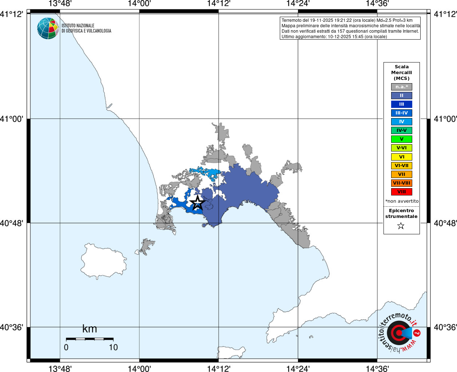This screenshot has height=372, width=457.
Task: Click the Capri island outline
Action: pyautogui.click(x=231, y=352)
